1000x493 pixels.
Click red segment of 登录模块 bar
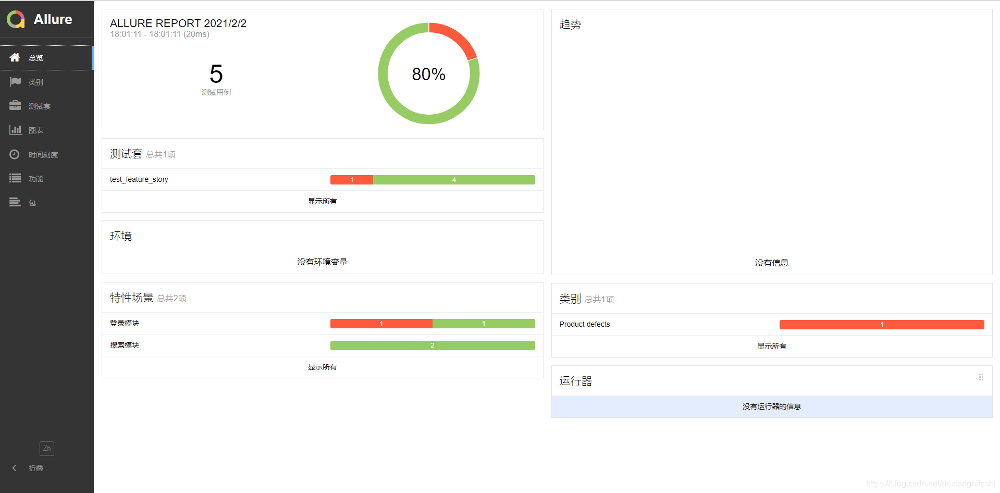[x=381, y=324]
